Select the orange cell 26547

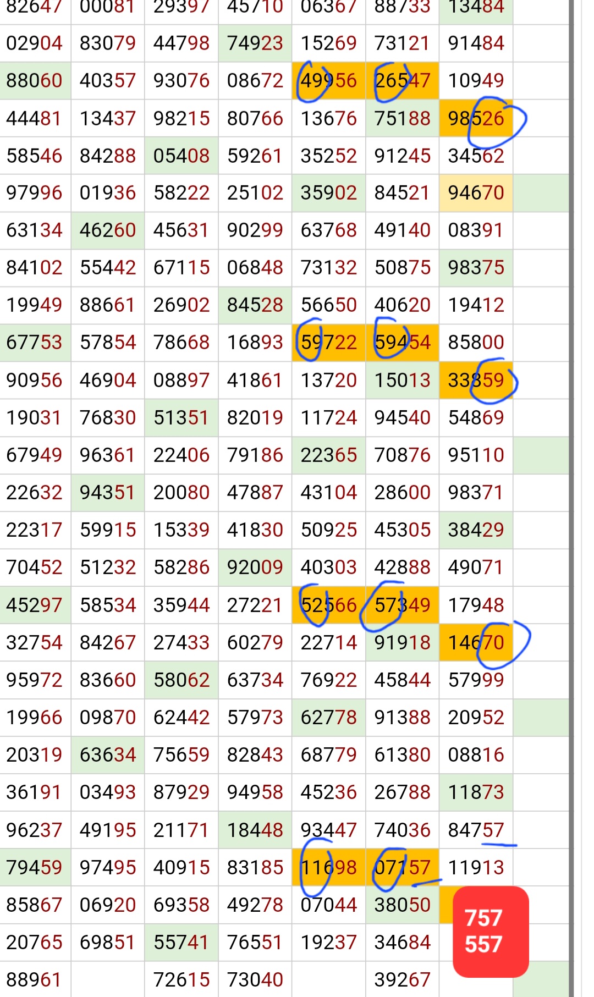point(402,80)
